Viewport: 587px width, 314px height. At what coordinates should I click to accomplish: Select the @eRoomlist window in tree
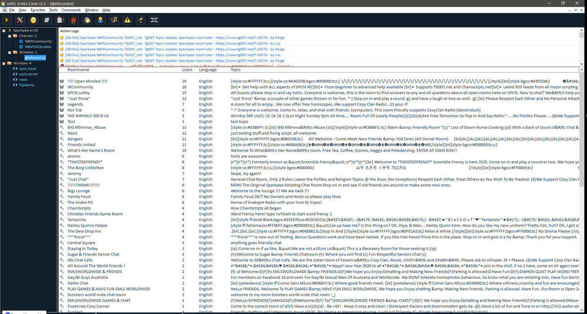(35, 58)
